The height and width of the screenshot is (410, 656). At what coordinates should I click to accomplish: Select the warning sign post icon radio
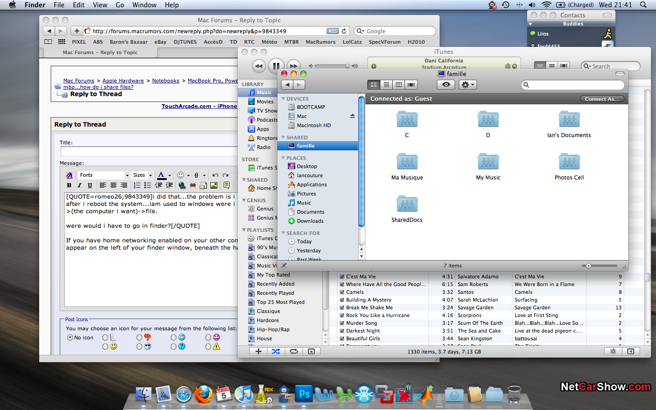pos(208,347)
